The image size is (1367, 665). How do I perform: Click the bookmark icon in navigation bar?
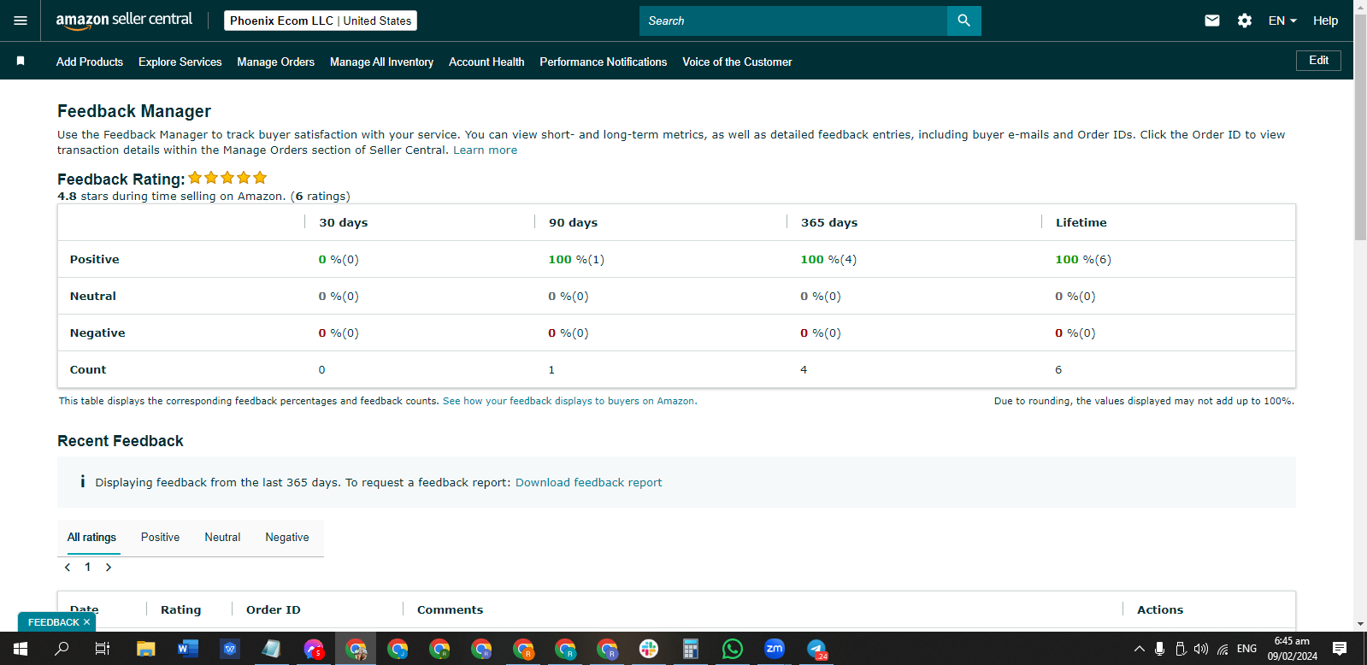tap(21, 61)
